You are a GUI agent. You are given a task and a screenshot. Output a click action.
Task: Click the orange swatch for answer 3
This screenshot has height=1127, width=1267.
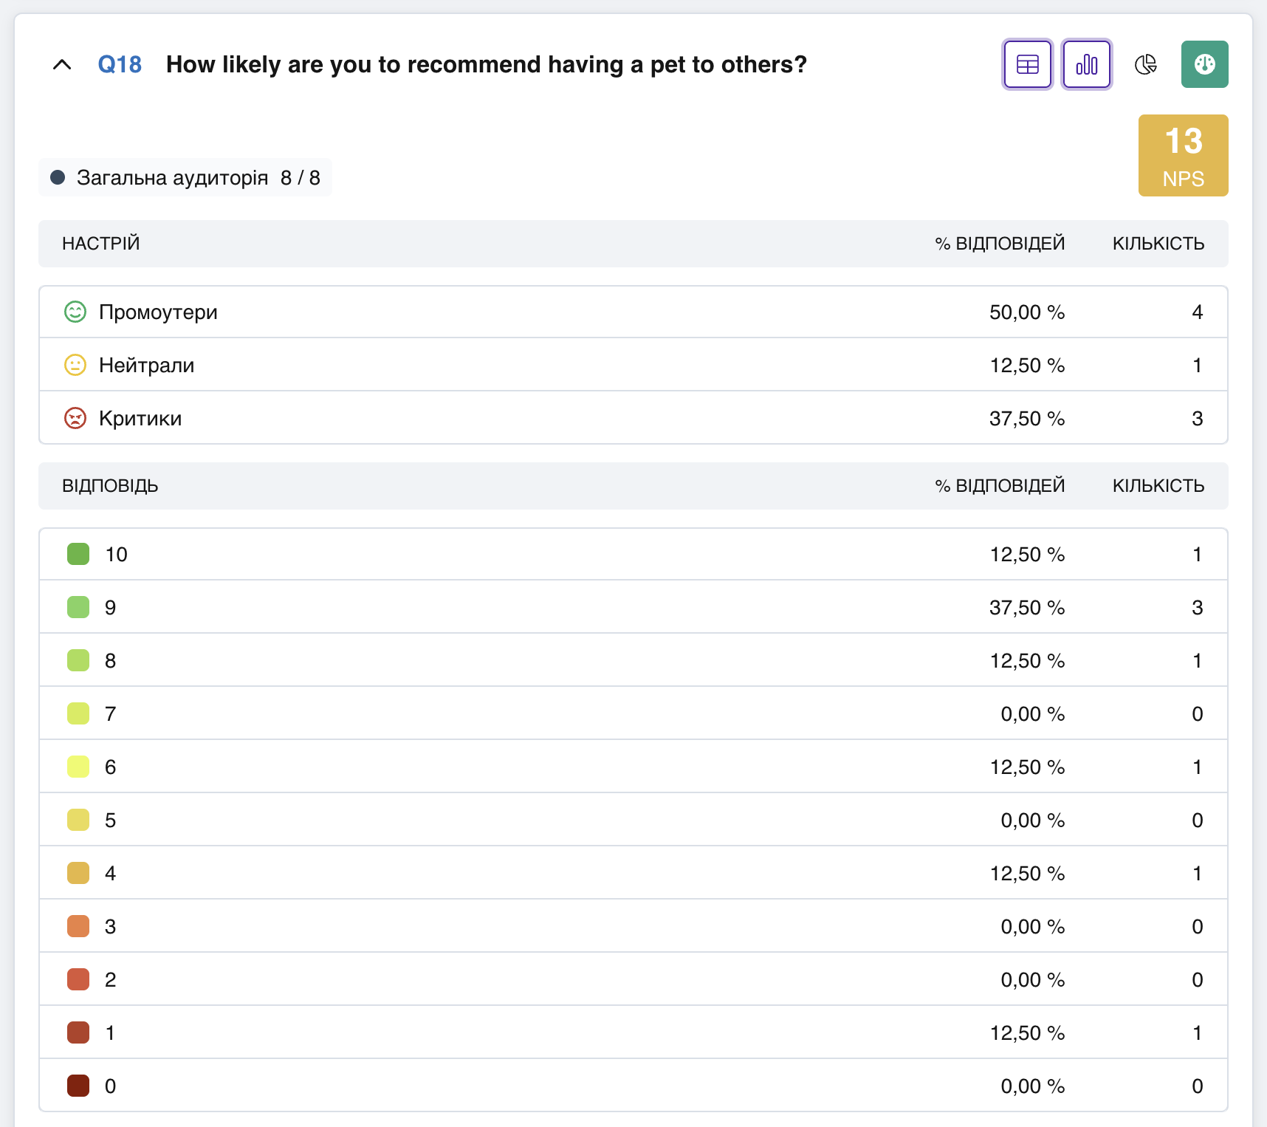point(78,926)
